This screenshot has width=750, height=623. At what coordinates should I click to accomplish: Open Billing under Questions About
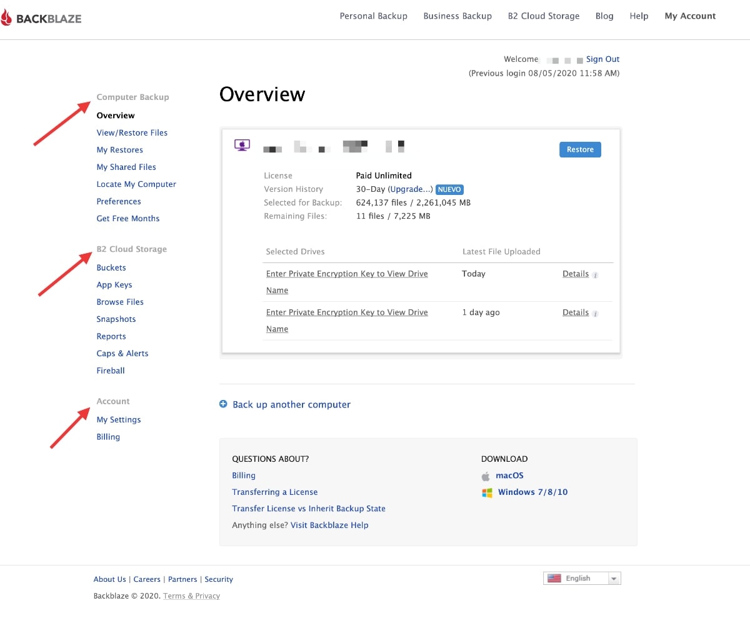pyautogui.click(x=244, y=476)
